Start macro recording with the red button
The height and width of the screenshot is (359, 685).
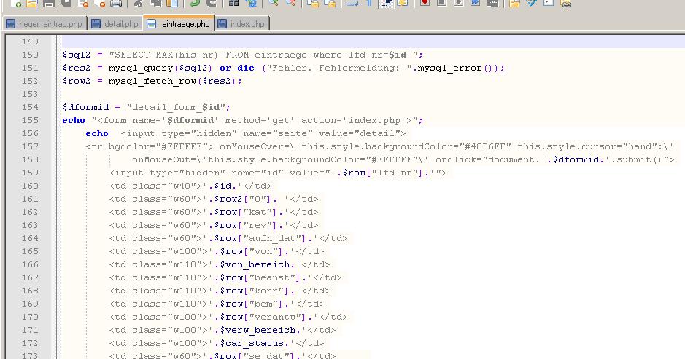(x=425, y=4)
